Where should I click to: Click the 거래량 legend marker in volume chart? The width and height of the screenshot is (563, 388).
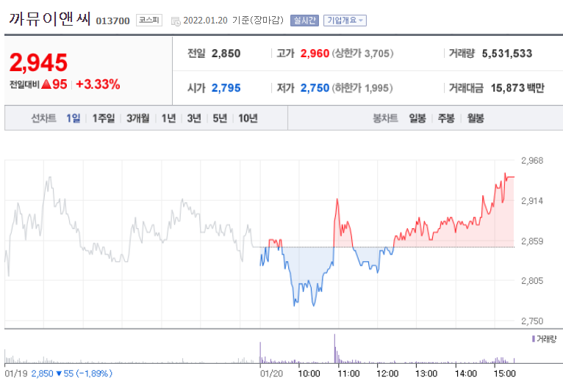tap(534, 339)
